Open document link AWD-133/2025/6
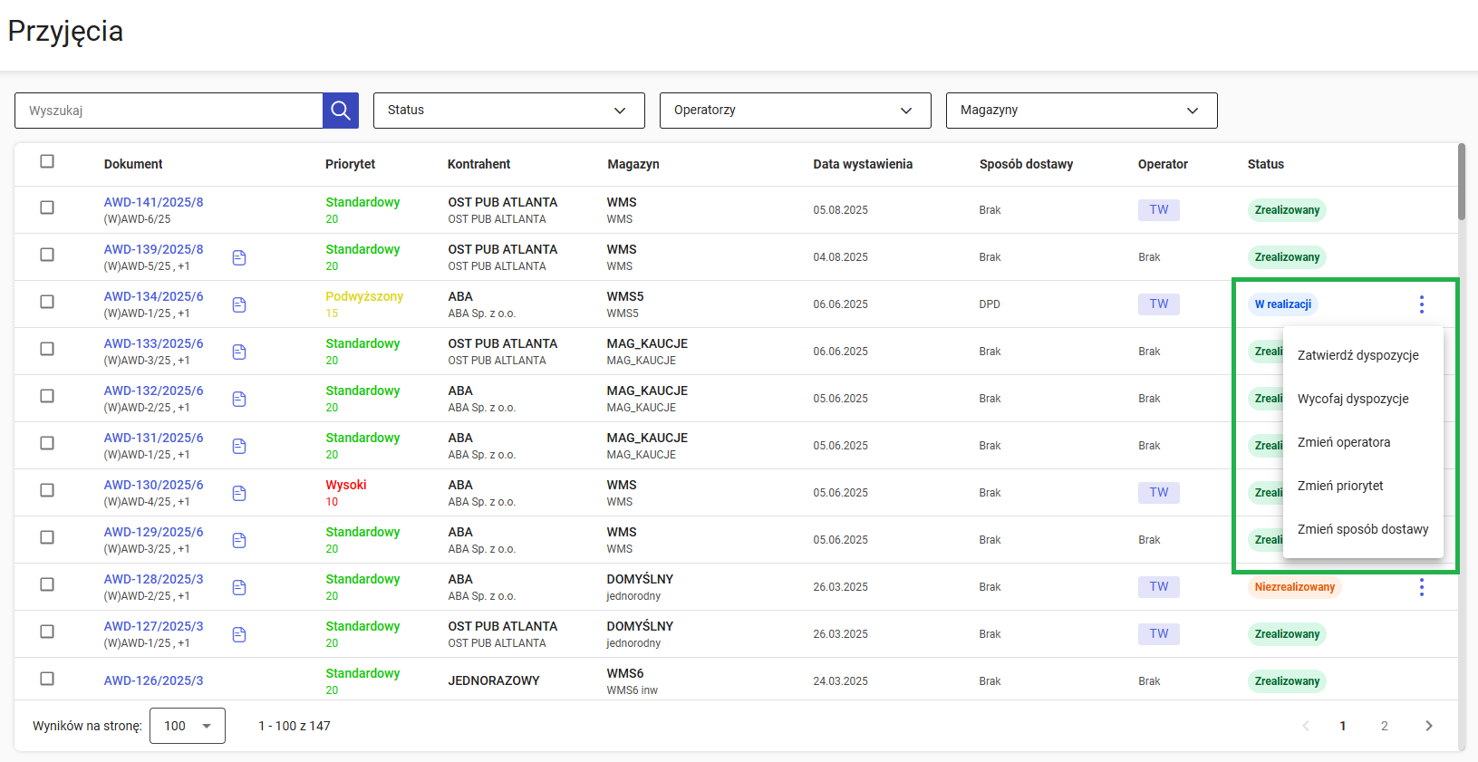Screen dimensions: 1478x762 click(x=153, y=343)
